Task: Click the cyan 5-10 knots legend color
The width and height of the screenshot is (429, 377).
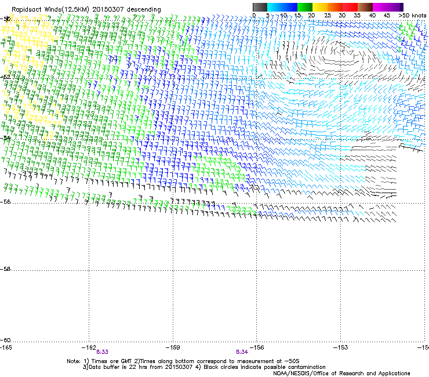Action: tap(275, 7)
